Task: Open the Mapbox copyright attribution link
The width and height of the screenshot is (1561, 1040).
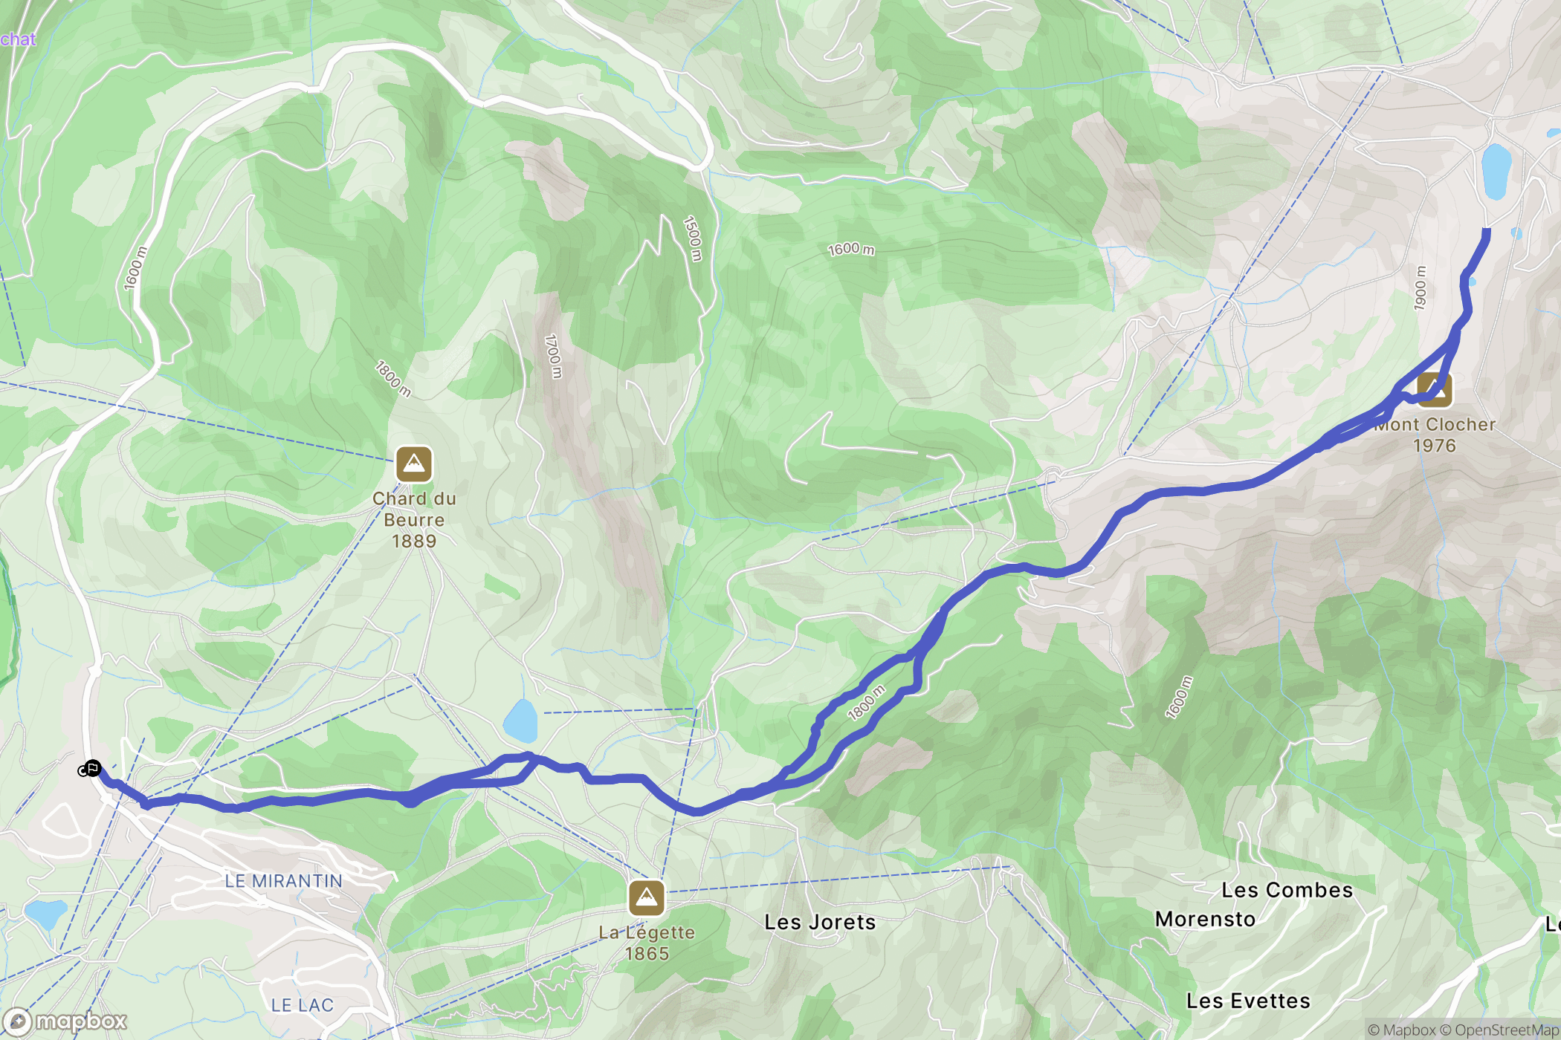Action: click(x=1401, y=1030)
